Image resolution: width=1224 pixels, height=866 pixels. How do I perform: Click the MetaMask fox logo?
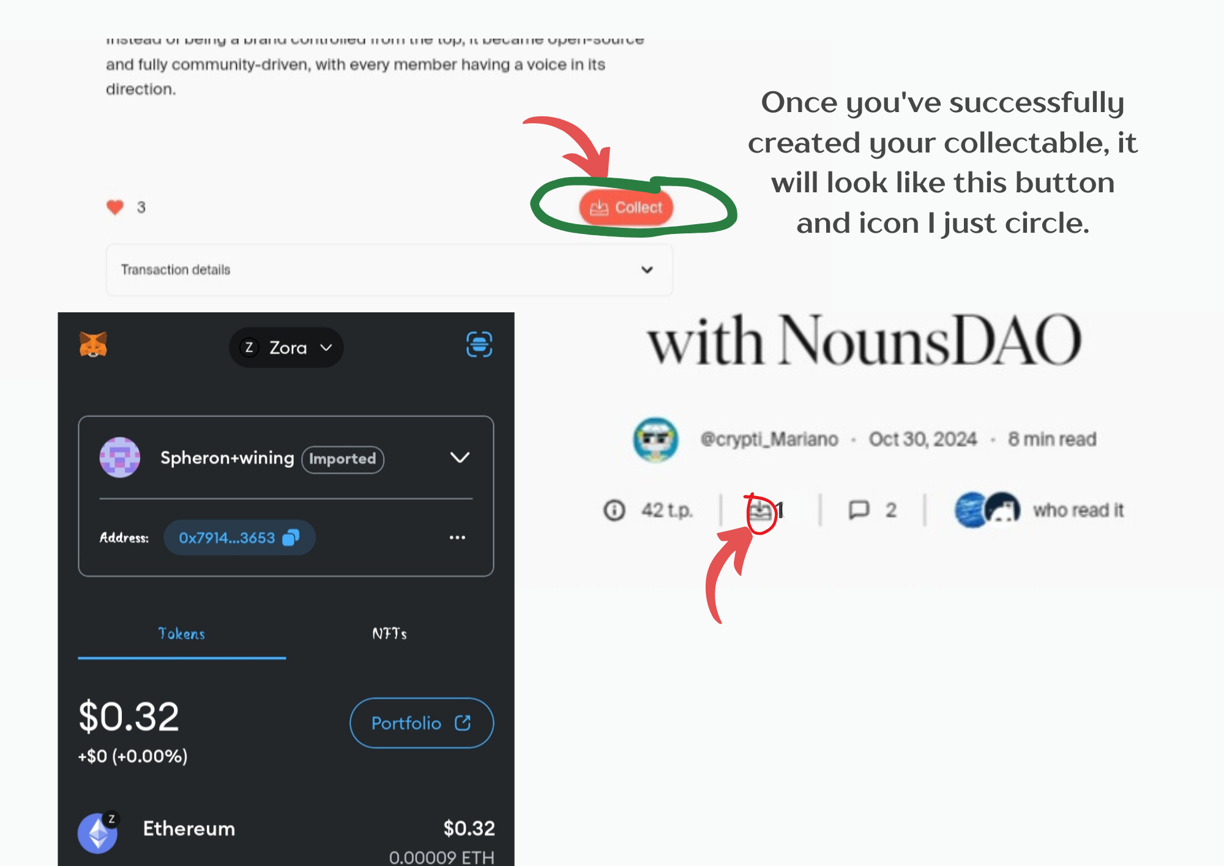tap(93, 345)
